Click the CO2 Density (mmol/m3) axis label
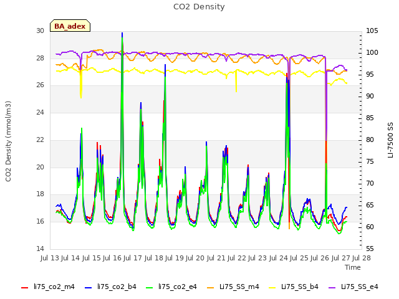 pyautogui.click(x=8, y=141)
